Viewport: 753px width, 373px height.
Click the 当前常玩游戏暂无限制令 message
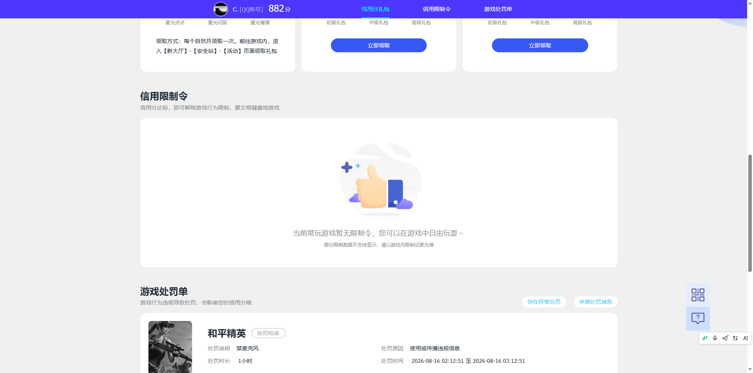(378, 233)
